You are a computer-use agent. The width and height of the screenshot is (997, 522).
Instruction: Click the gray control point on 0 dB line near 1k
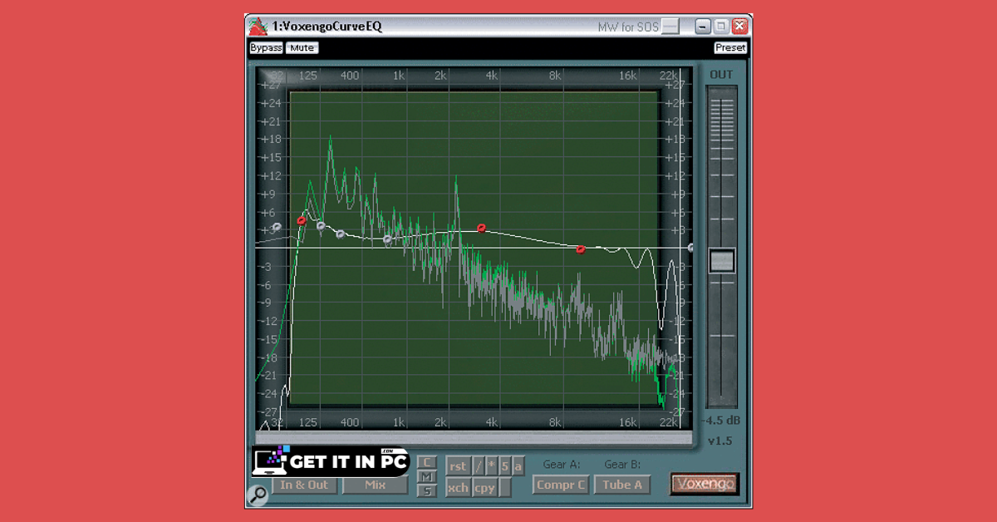[387, 239]
